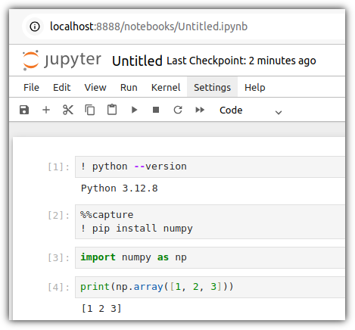Click Last Checkpoint: 2 minutes ago text

pos(241,61)
